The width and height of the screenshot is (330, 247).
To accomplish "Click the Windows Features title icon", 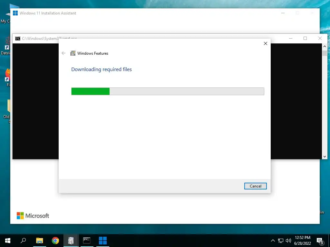I will tap(73, 53).
